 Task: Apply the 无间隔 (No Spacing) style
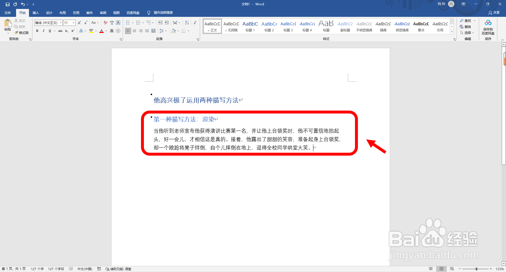pyautogui.click(x=231, y=26)
